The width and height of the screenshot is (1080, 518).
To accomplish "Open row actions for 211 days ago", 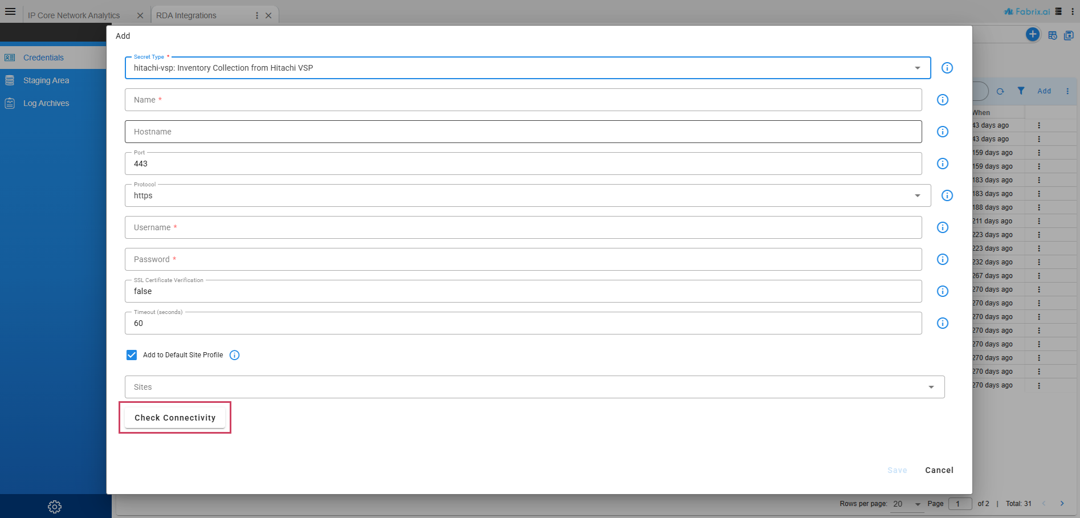I will pos(1039,221).
